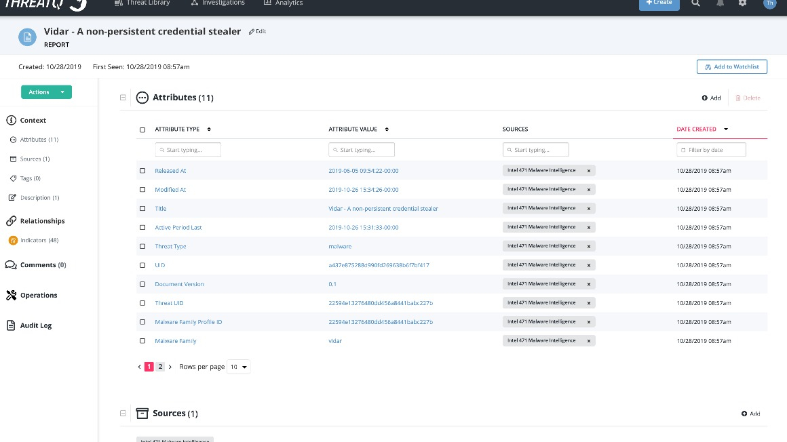
Task: Go to page 2 of attributes
Action: point(160,367)
